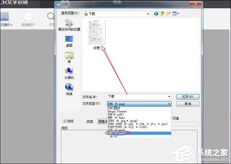Viewport: 231px width, 164px height.
Task: Choose PNG (*.png) in the list
Action: [139, 133]
